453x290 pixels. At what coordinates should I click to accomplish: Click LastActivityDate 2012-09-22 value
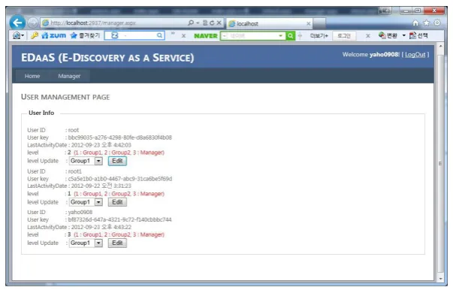pos(101,186)
